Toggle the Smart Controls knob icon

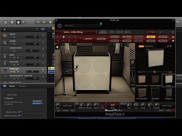pos(18,22)
